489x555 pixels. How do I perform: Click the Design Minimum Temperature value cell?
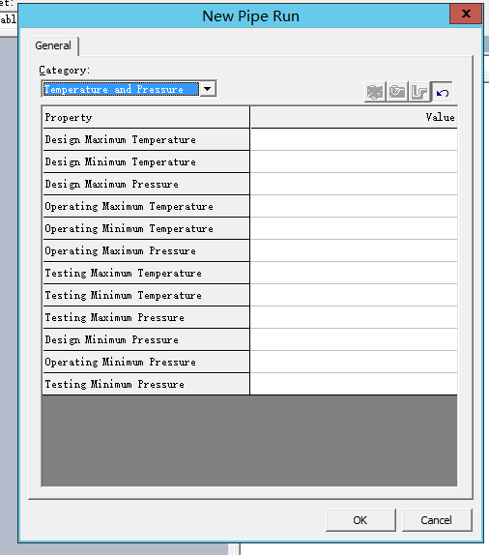point(354,161)
